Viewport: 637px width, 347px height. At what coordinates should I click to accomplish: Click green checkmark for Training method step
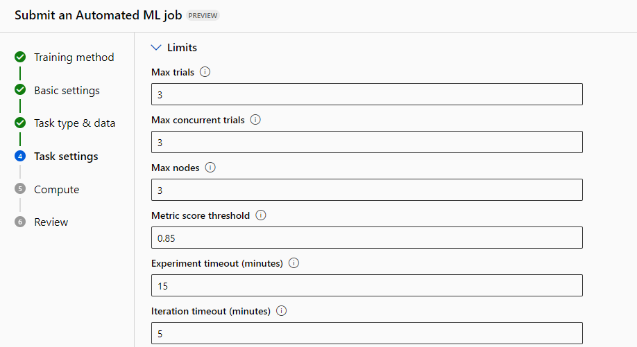20,57
